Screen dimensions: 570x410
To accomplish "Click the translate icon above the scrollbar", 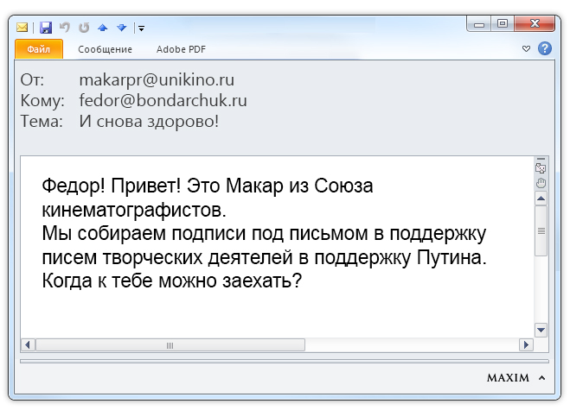I will click(541, 167).
